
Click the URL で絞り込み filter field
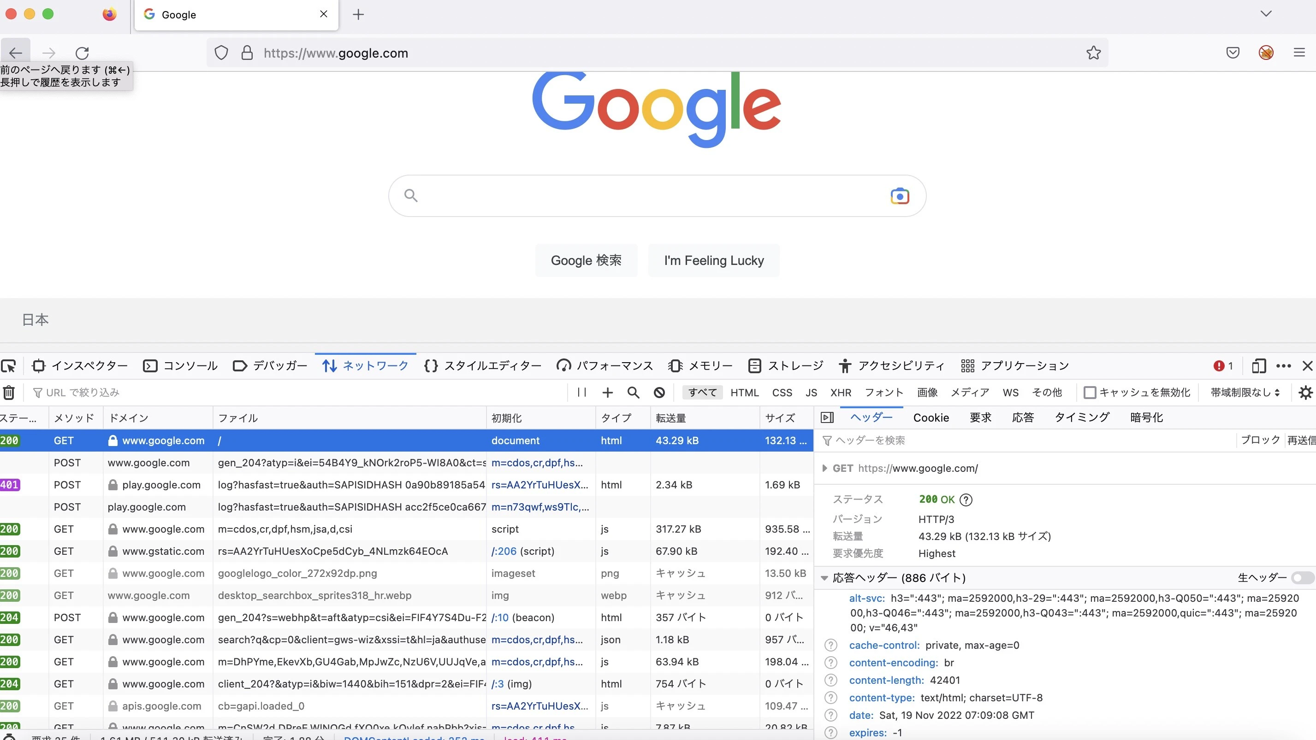coord(299,393)
